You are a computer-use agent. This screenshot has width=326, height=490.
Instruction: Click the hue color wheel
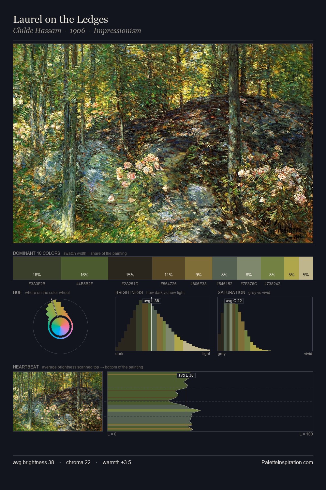[60, 326]
